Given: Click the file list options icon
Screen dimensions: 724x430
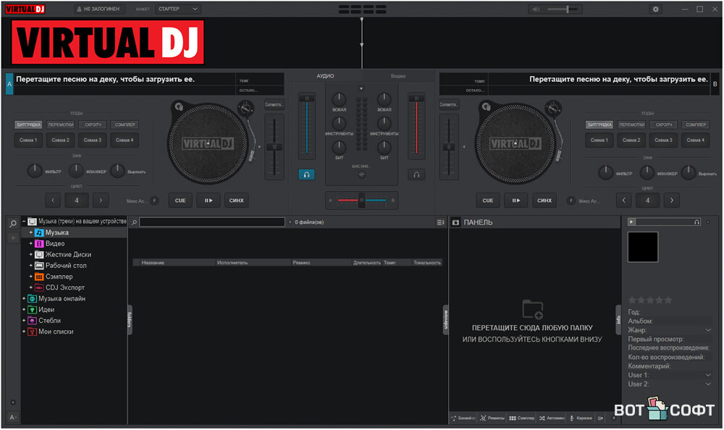Looking at the screenshot, I should (440, 222).
